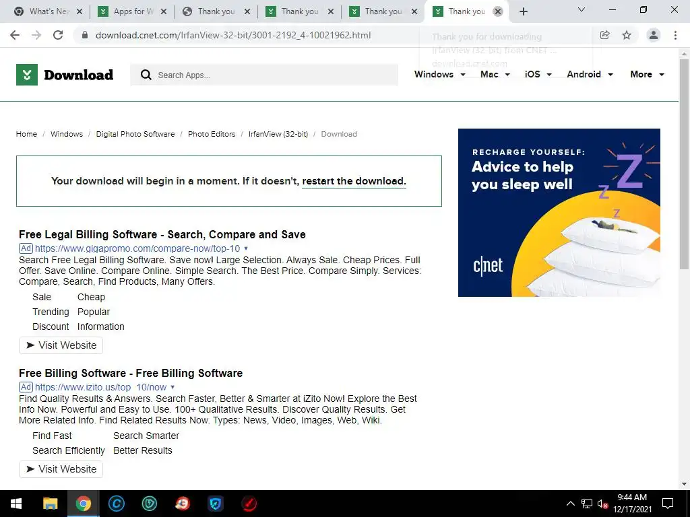Click the Sale ad sitelink
The height and width of the screenshot is (517, 690).
click(x=42, y=297)
